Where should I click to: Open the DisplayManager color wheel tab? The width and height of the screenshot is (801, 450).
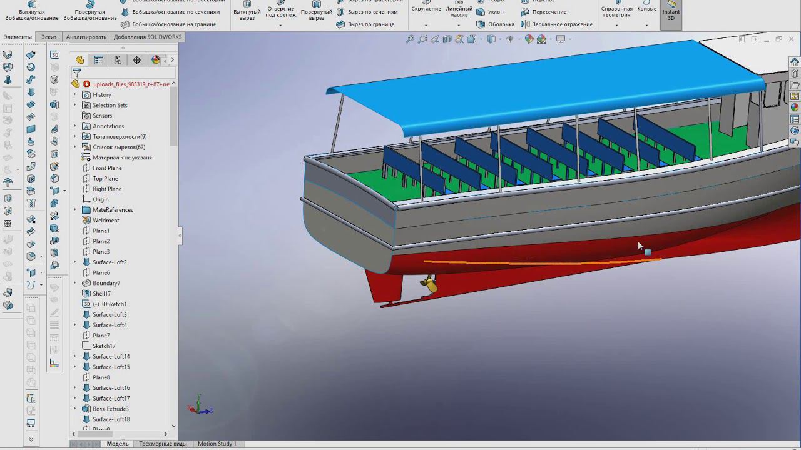click(x=155, y=60)
